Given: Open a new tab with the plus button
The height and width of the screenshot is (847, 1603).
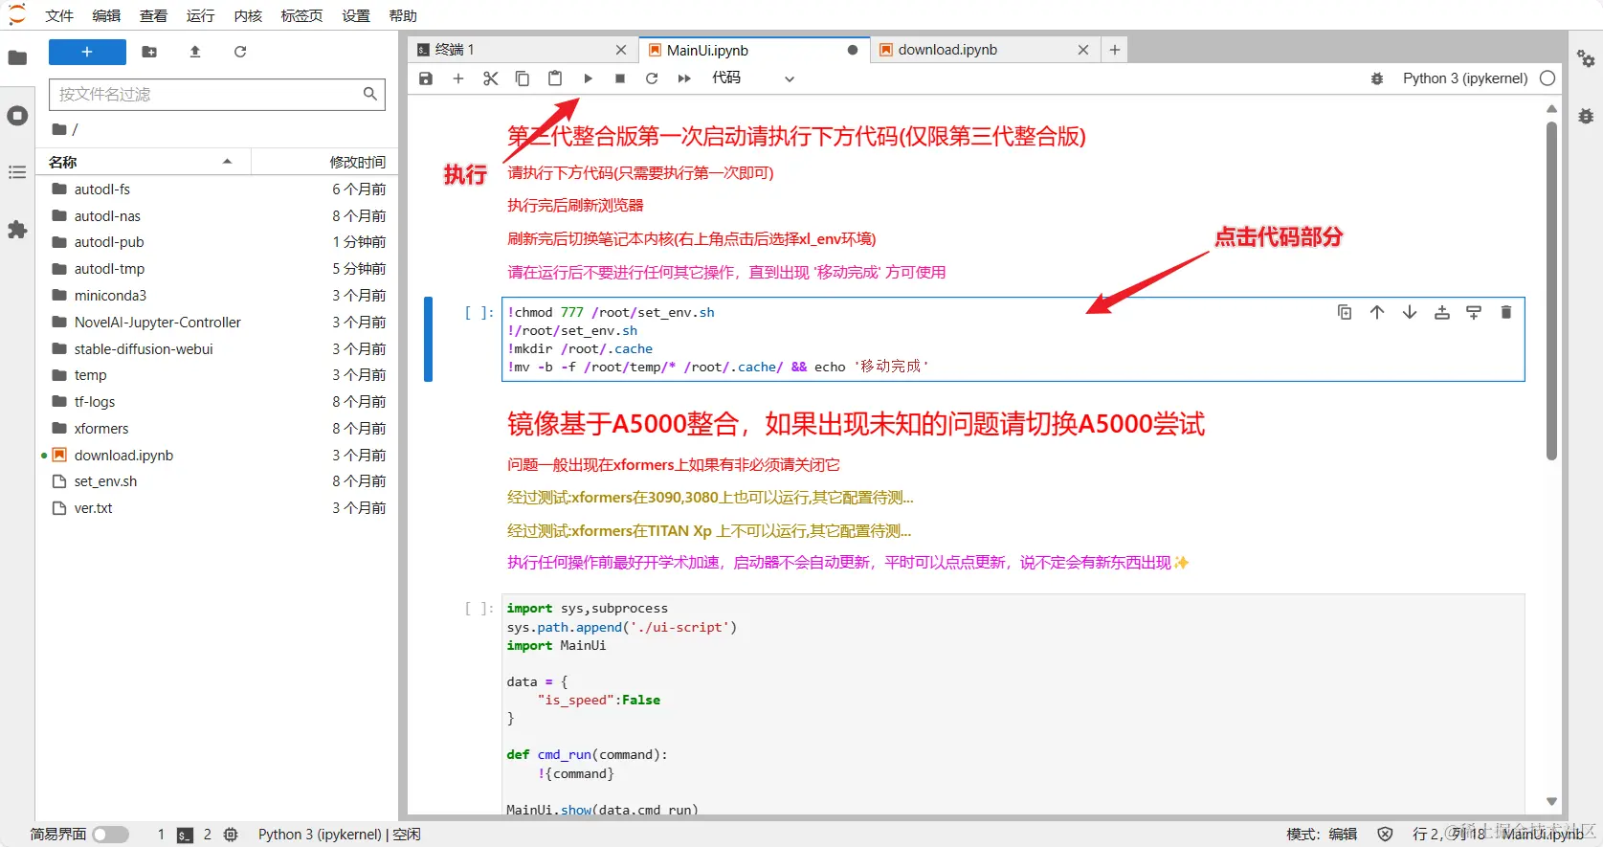Looking at the screenshot, I should pos(1115,50).
